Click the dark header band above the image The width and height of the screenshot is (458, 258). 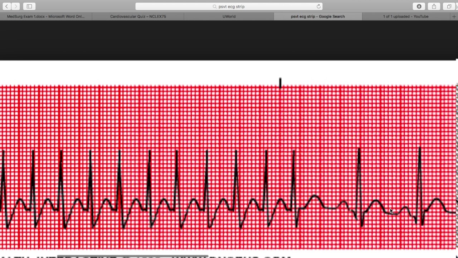229,40
